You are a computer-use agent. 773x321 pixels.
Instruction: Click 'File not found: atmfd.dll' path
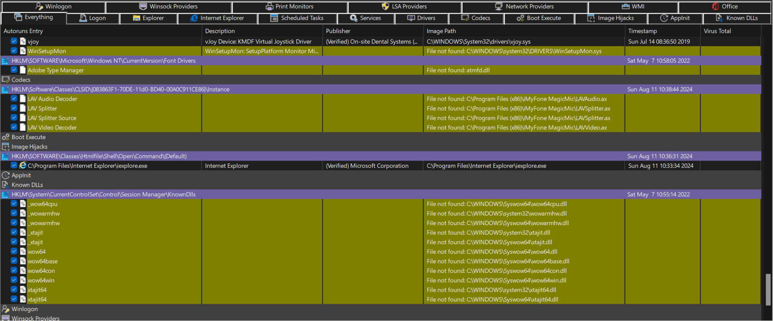click(x=458, y=70)
